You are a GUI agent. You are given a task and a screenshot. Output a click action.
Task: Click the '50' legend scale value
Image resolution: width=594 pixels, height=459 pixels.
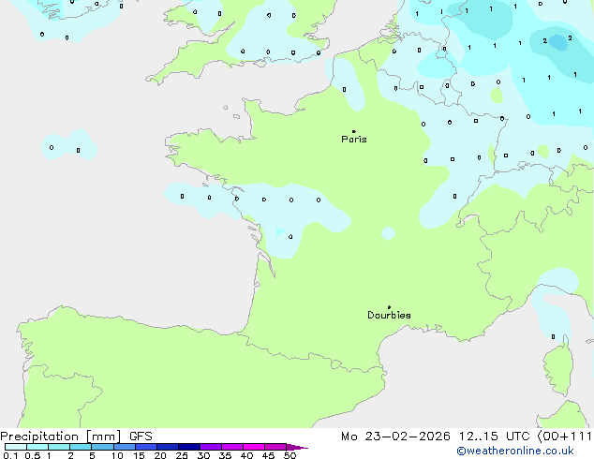coord(290,455)
